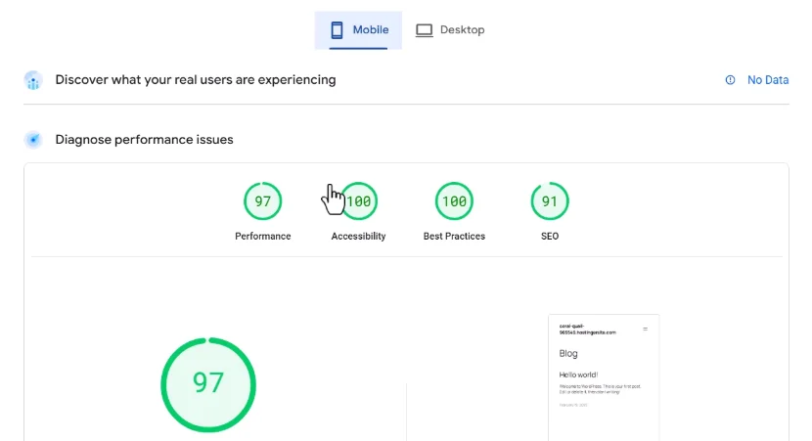Click 'Hello world!' text in preview
Screen dimensions: 812x441
[578, 375]
